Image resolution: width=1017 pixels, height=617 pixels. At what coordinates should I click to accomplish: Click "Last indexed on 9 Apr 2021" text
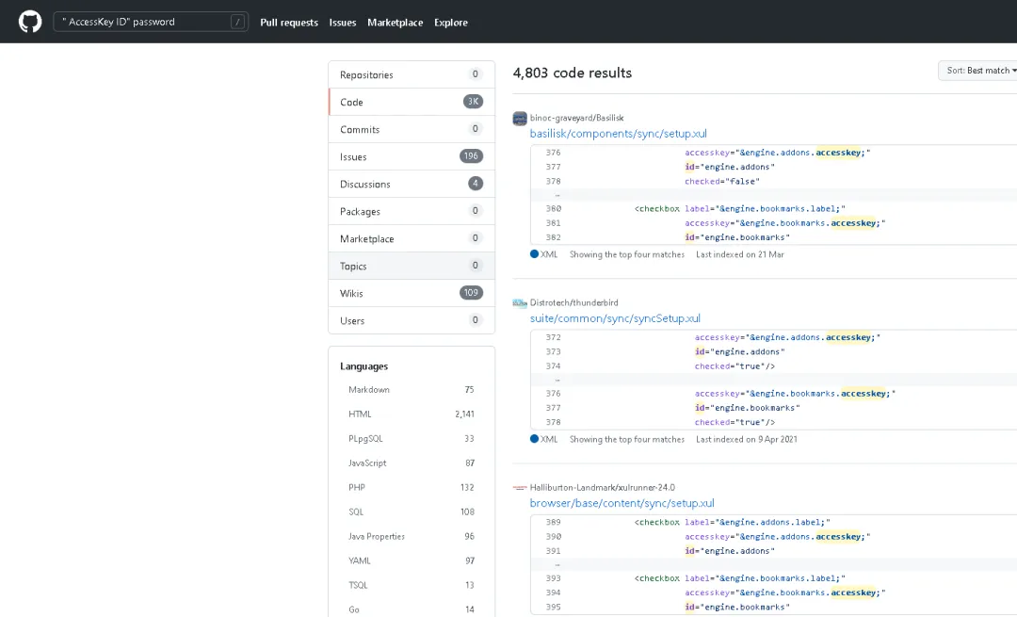[747, 439]
